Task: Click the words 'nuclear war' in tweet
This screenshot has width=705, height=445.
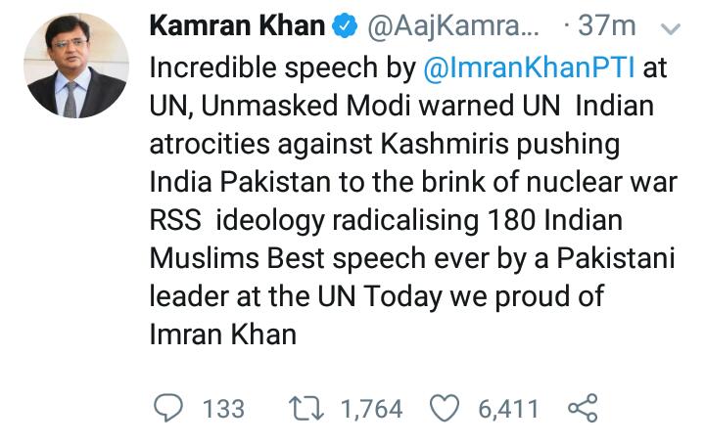Action: coord(601,182)
